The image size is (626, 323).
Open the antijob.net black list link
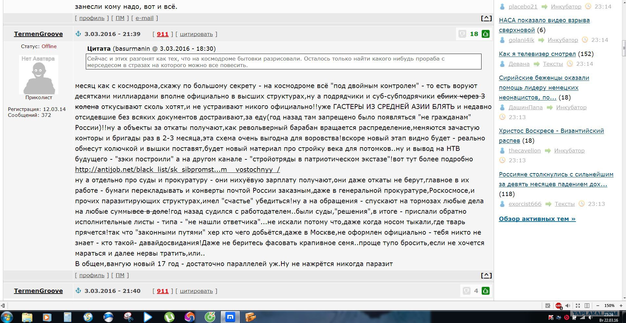click(x=177, y=170)
